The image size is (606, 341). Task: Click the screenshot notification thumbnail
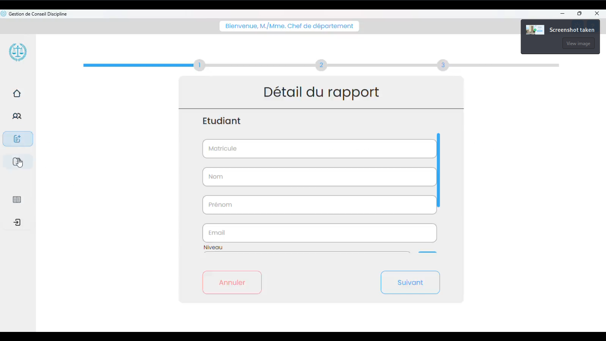535,30
